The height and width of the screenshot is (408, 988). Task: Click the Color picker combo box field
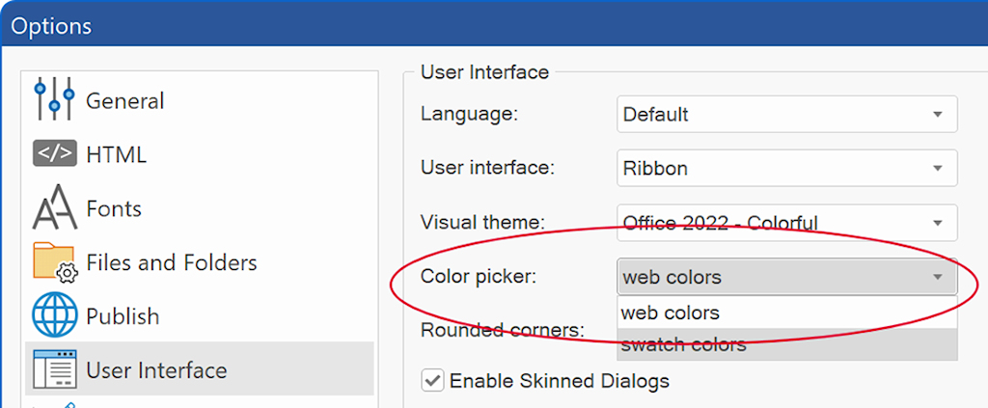(x=787, y=277)
